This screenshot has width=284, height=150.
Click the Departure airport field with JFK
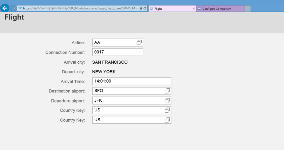(132, 100)
